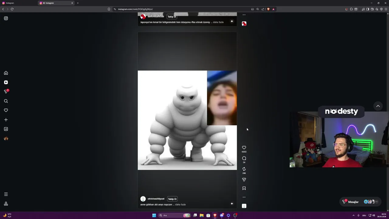
Task: Open the dashboard chart icon in sidebar
Action: coord(6,129)
